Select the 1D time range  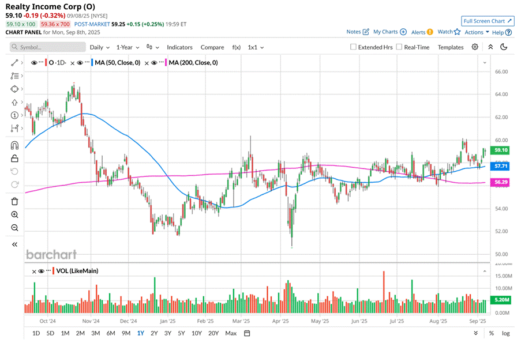pyautogui.click(x=36, y=333)
